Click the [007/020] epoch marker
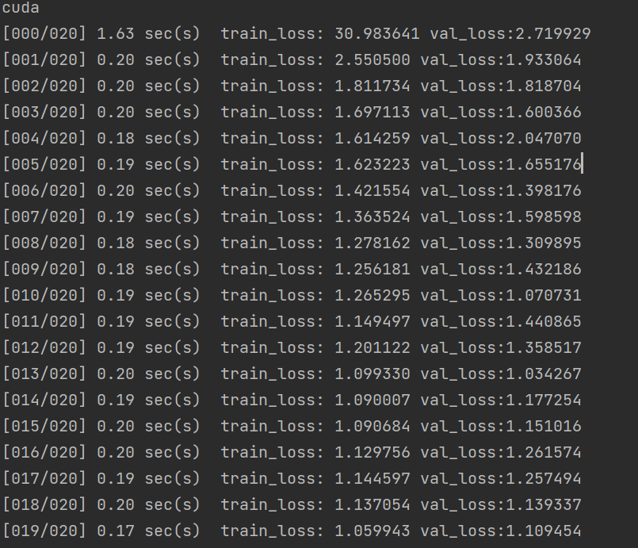The height and width of the screenshot is (548, 638). [x=44, y=217]
